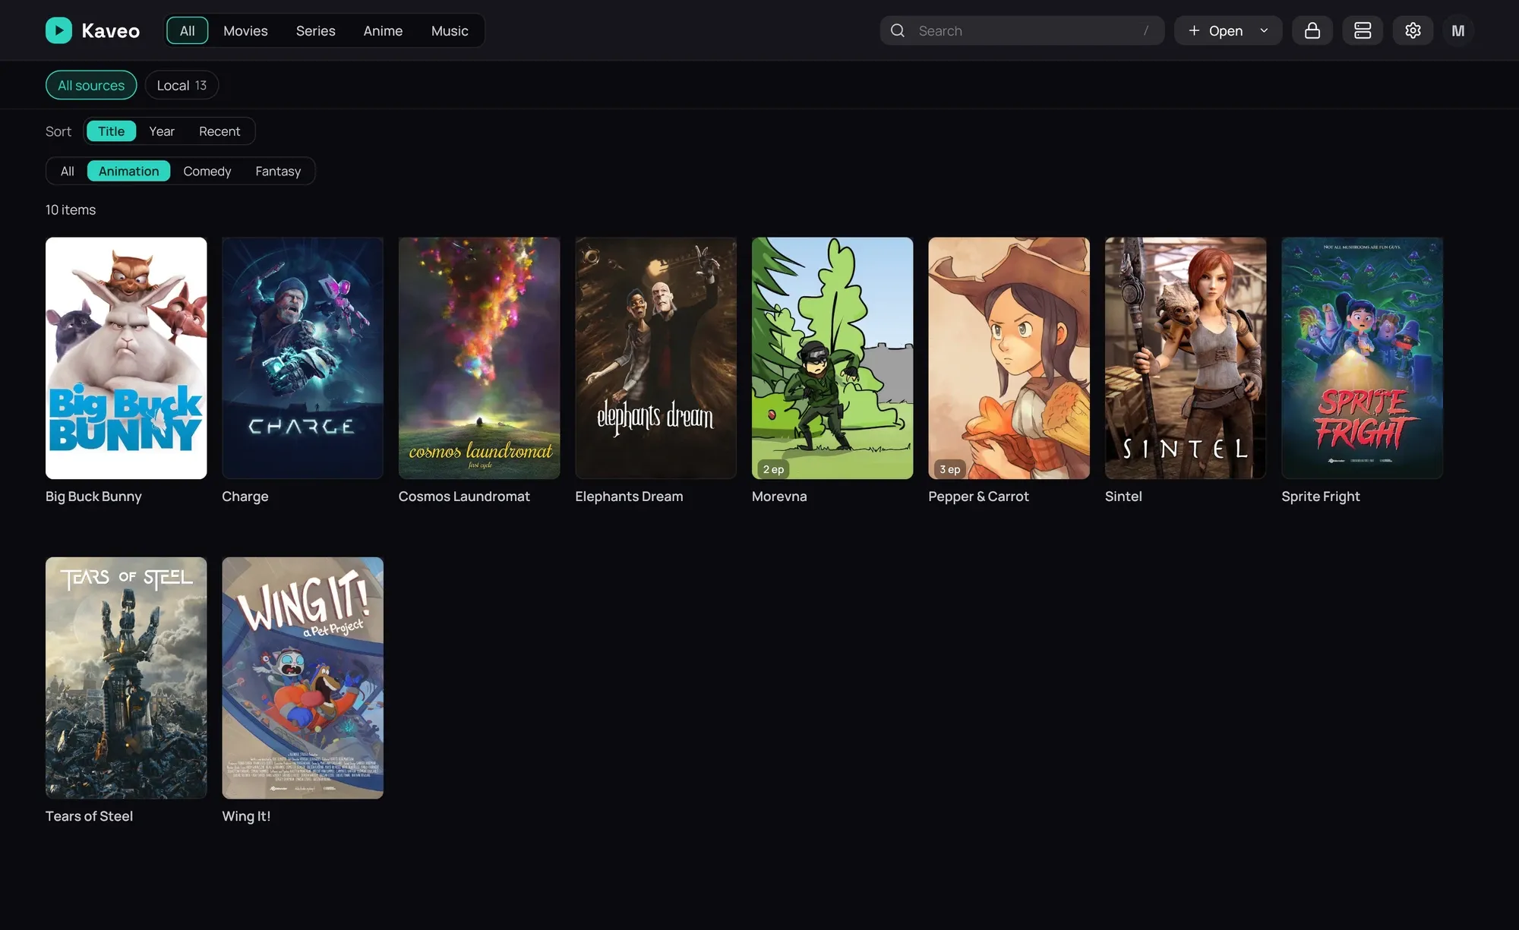1519x930 pixels.
Task: Click the 2 ep badge on Morevna
Action: [773, 469]
